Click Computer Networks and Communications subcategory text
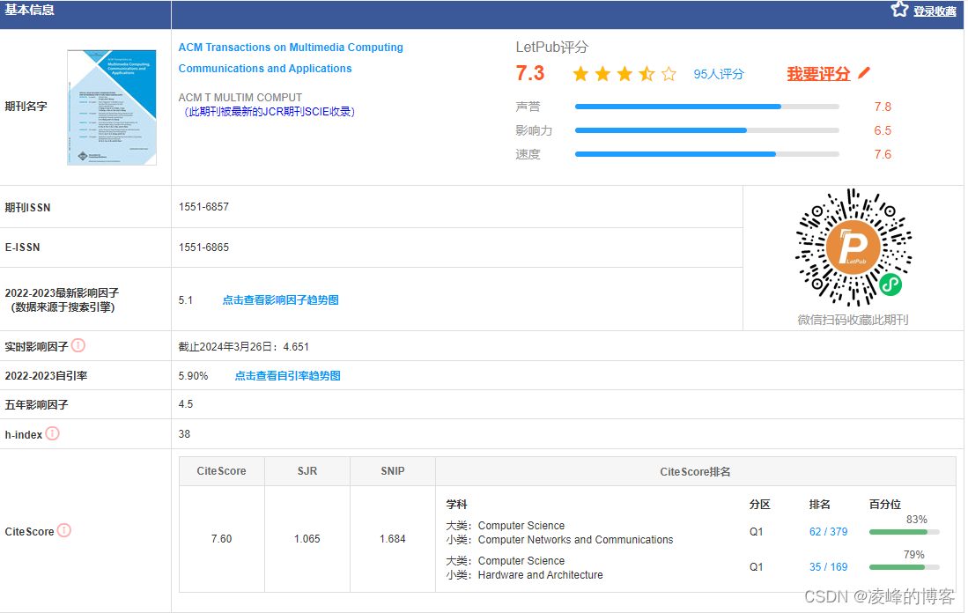The image size is (968, 613). pos(575,540)
